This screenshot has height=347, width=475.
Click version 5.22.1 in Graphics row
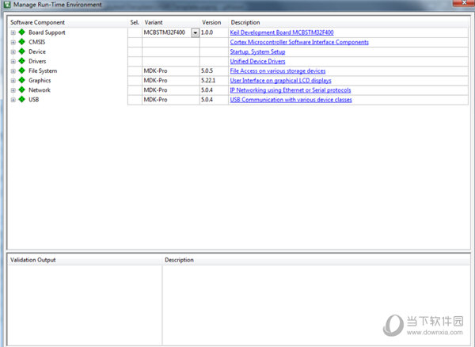(x=208, y=81)
